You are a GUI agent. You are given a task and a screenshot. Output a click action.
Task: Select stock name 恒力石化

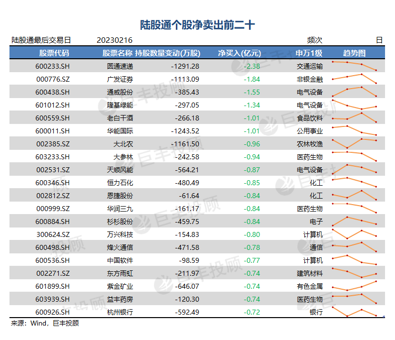pyautogui.click(x=120, y=183)
